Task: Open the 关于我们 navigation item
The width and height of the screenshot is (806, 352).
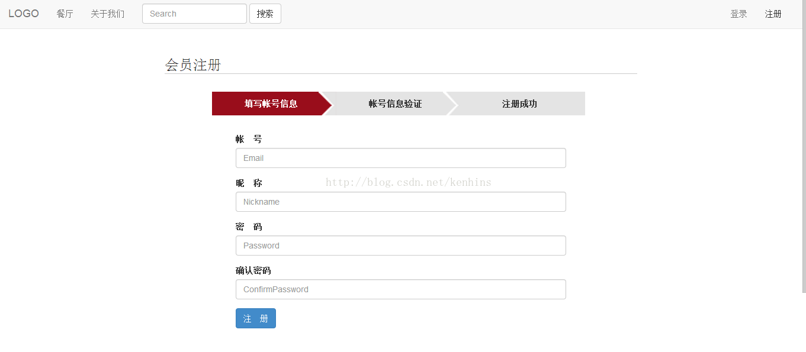Action: [108, 14]
